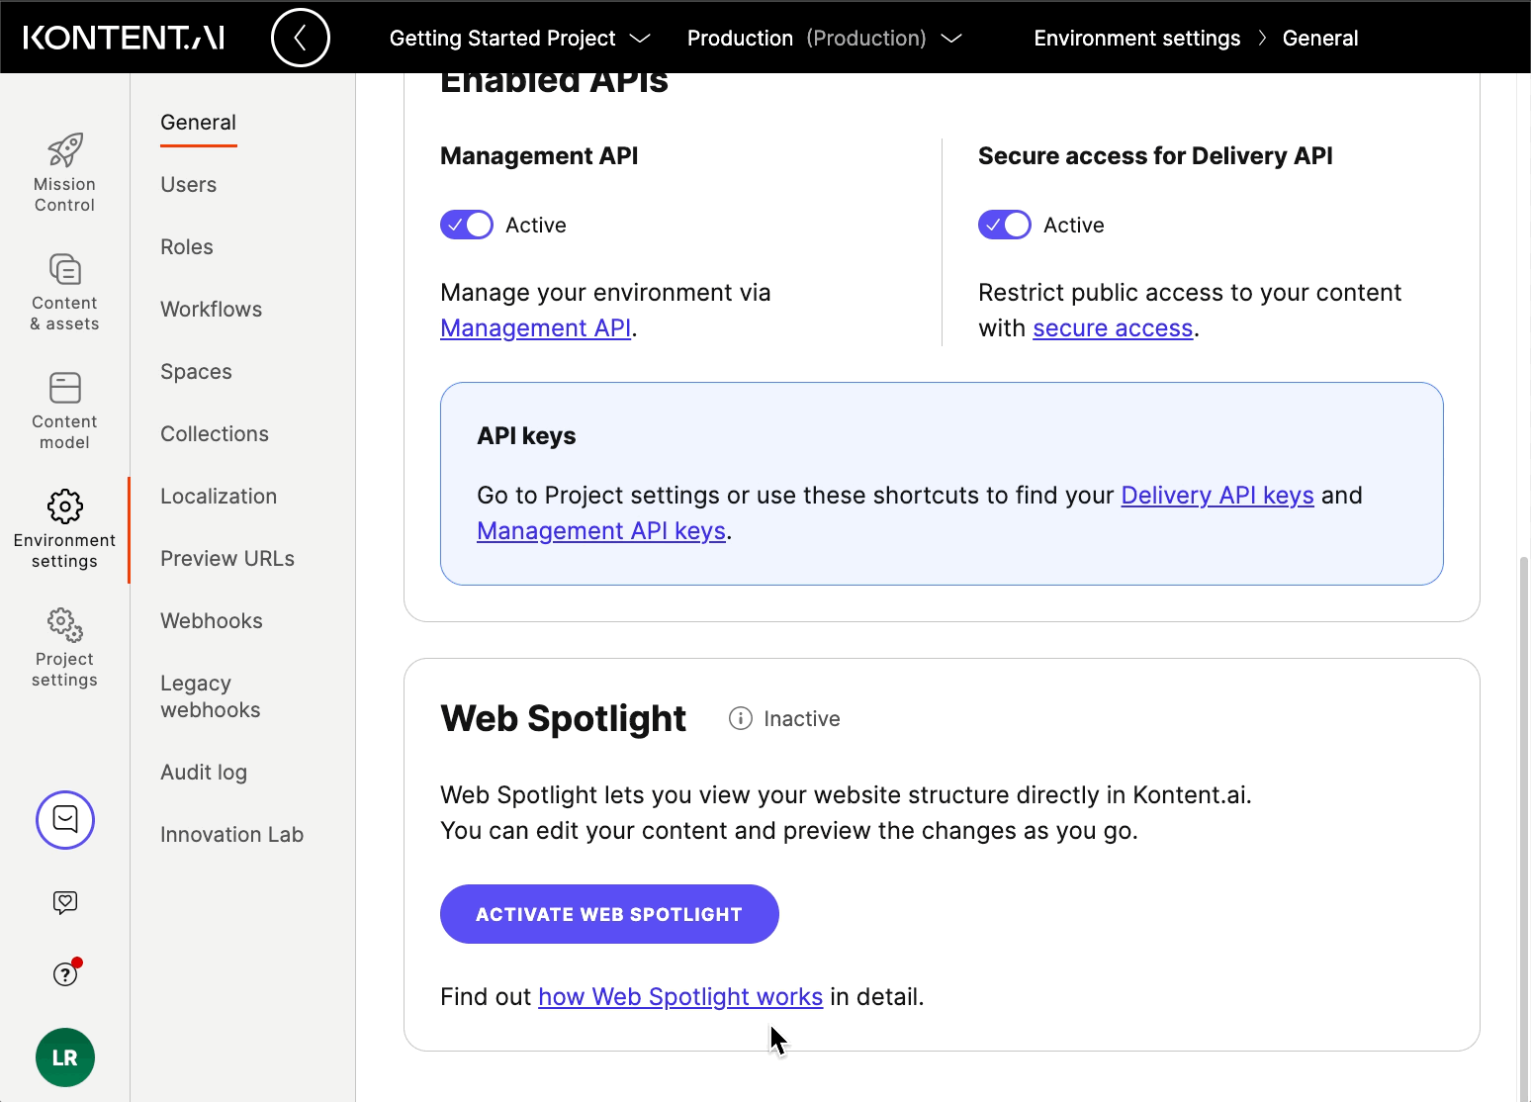1531x1102 pixels.
Task: Open the Content model section
Action: 64,409
